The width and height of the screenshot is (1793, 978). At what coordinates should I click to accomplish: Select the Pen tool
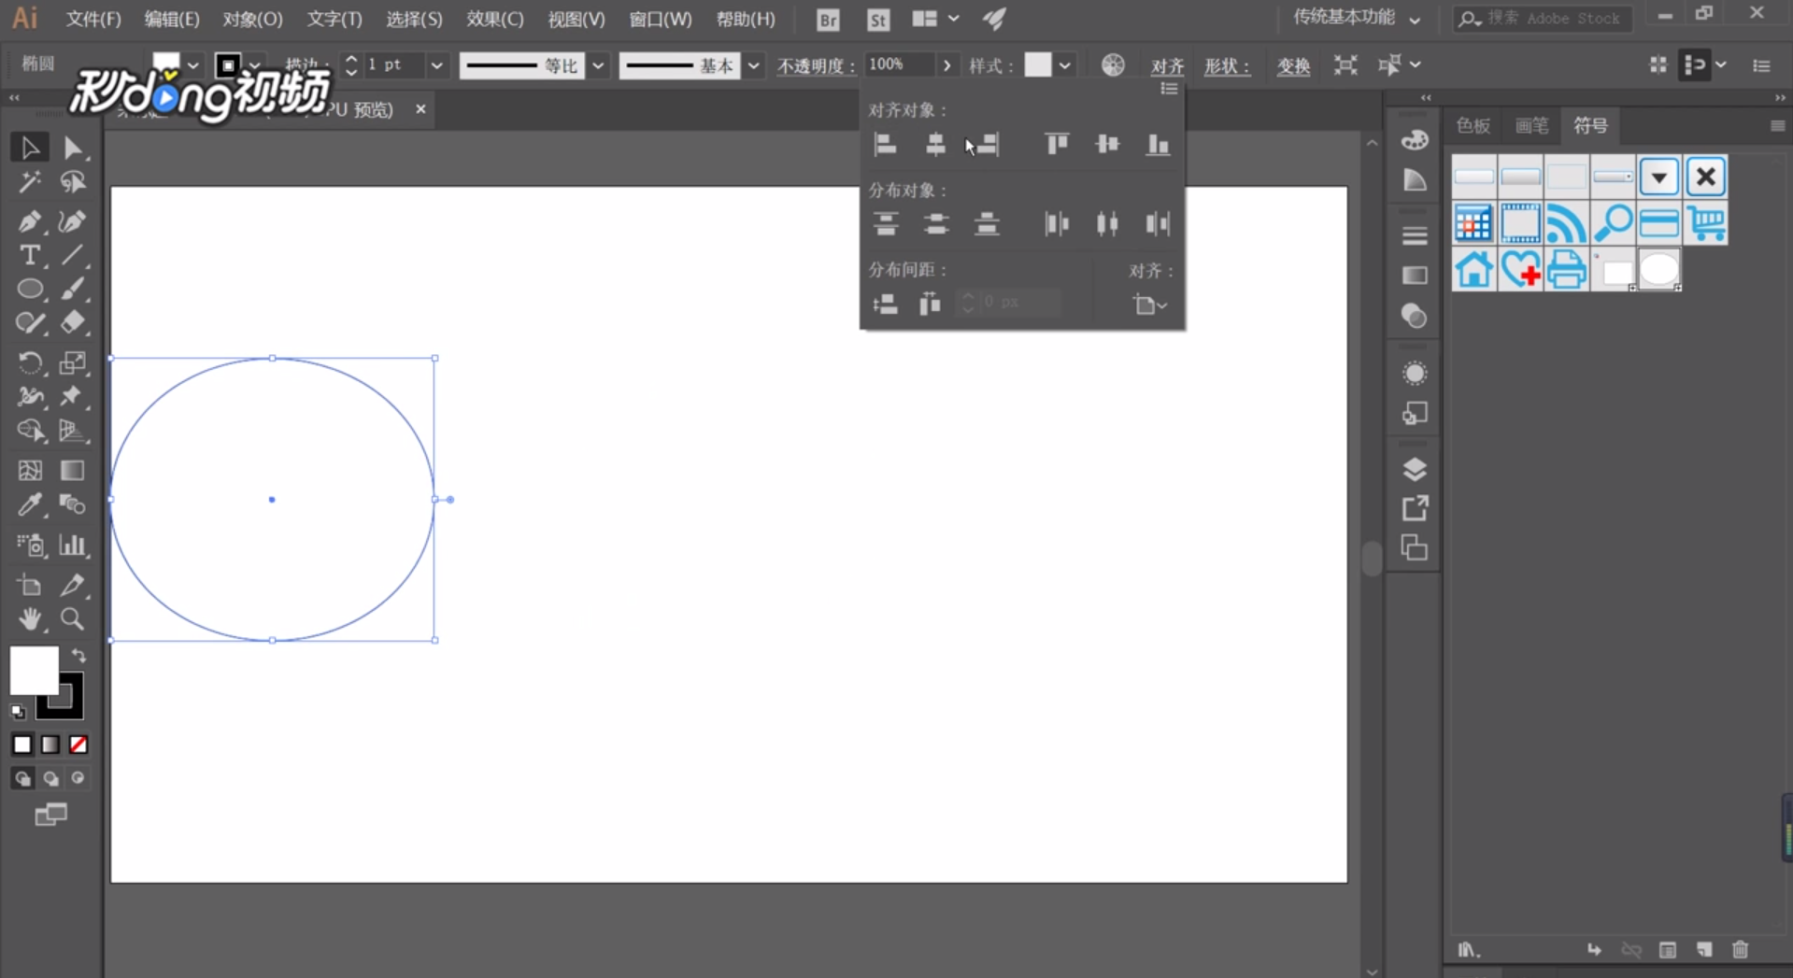click(x=29, y=220)
